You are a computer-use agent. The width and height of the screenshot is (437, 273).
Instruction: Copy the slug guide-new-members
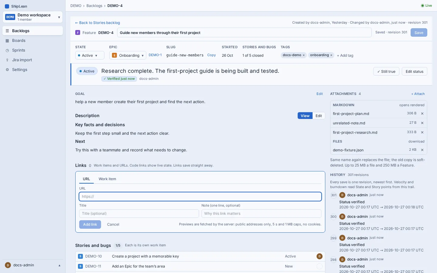pos(212,55)
